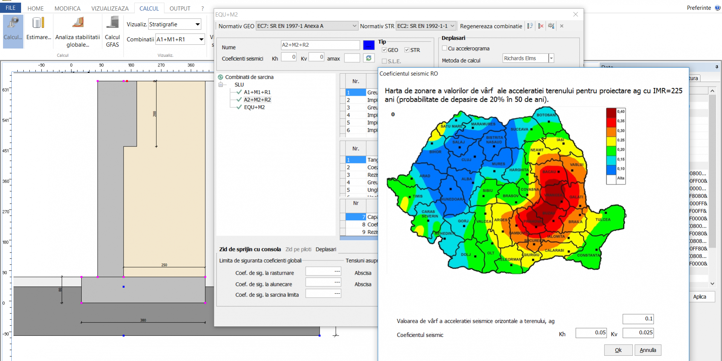Switch to the OUTPUT ribbon tab
This screenshot has width=722, height=361.
tap(180, 8)
